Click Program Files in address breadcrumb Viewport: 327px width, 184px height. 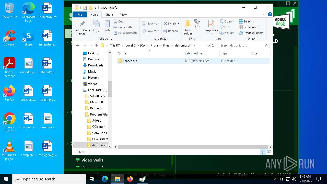click(x=160, y=45)
